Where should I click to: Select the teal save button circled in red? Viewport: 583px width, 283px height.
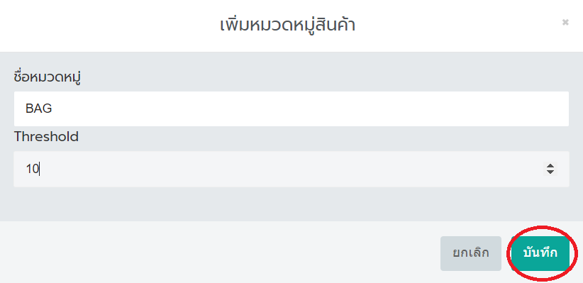coord(540,253)
